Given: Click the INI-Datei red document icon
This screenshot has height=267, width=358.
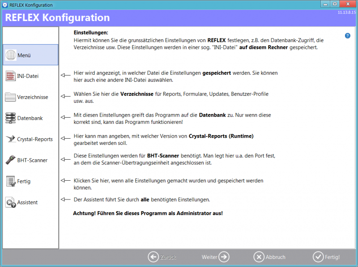Looking at the screenshot, I should coord(10,76).
